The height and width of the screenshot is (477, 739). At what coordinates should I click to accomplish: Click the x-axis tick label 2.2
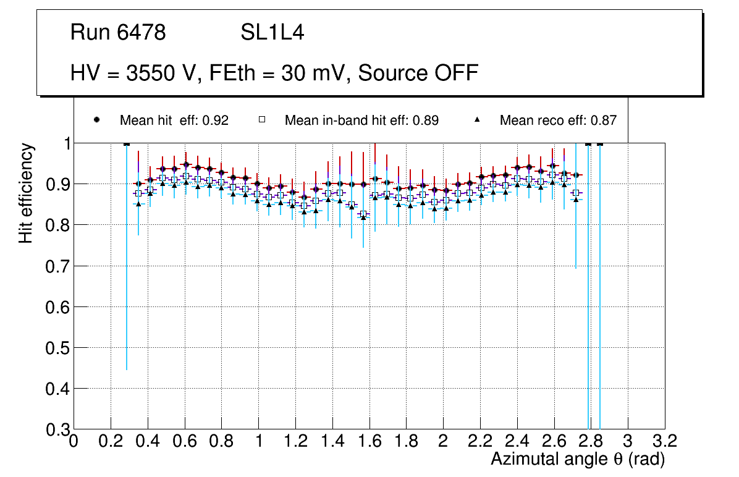pos(479,441)
